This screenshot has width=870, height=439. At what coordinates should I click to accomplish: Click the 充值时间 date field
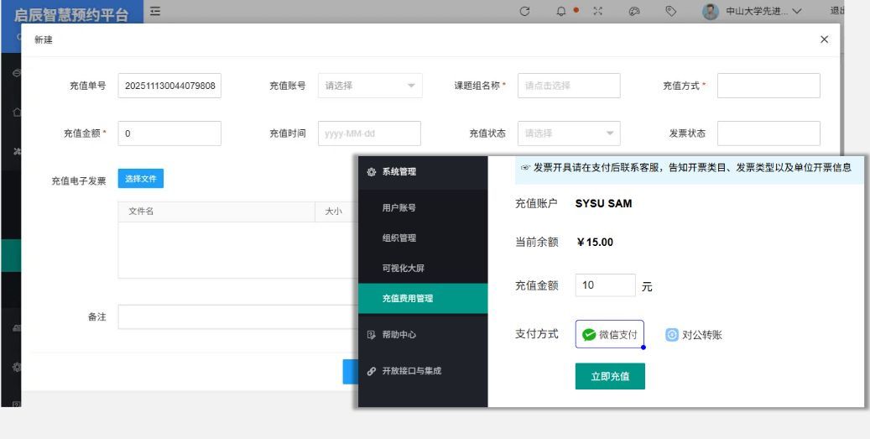coord(369,133)
